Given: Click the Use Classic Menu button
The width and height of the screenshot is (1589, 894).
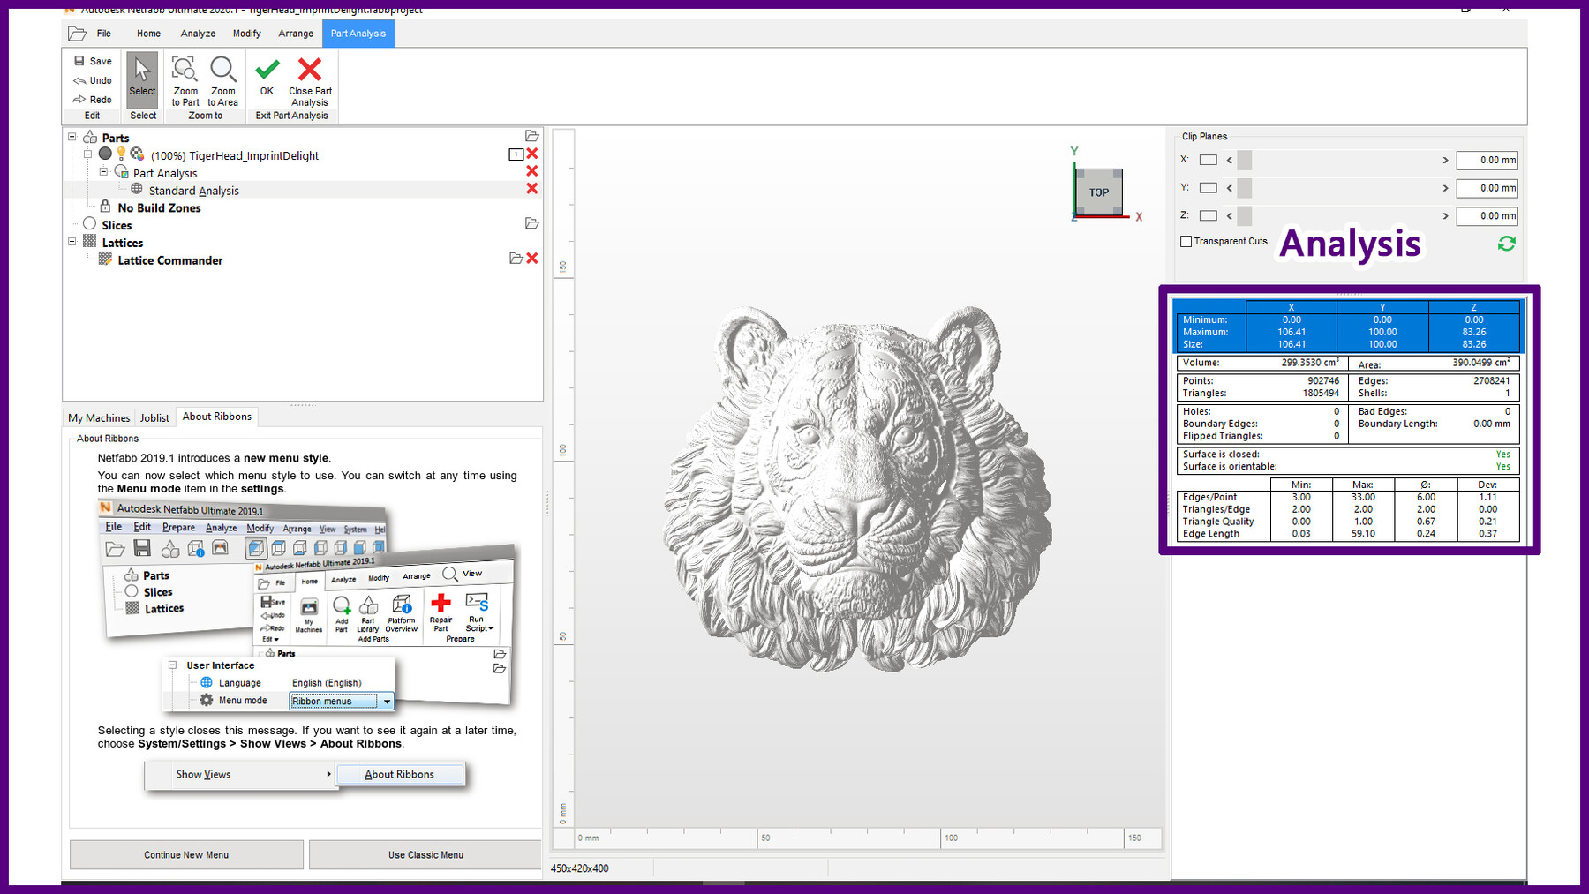Looking at the screenshot, I should 425,854.
